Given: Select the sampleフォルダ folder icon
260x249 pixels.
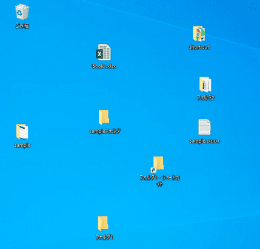Looking at the screenshot, I should [x=104, y=117].
